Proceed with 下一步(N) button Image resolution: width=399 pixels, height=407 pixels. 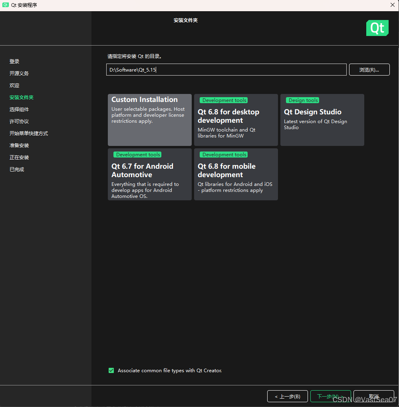point(331,396)
